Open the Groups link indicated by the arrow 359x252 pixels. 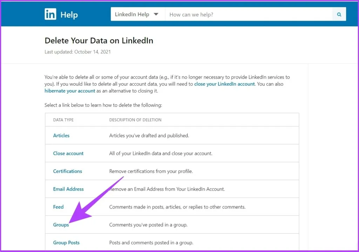[x=61, y=225]
